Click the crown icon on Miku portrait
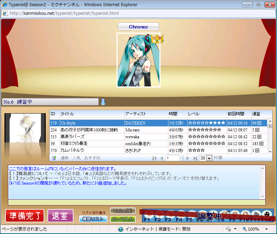This screenshot has width=277, height=234. (x=157, y=39)
